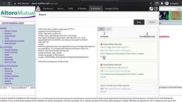This screenshot has height=102, width=182.
Task: Click the pinned extension icon in browser toolbar
Action: (157, 3)
